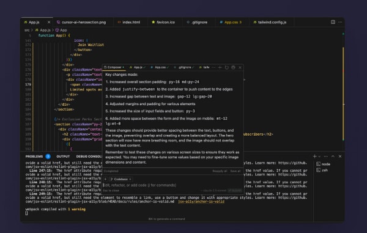Click 'Key changes made:' heading in Composer
Viewport: 367px width, 233px height.
coord(122,75)
